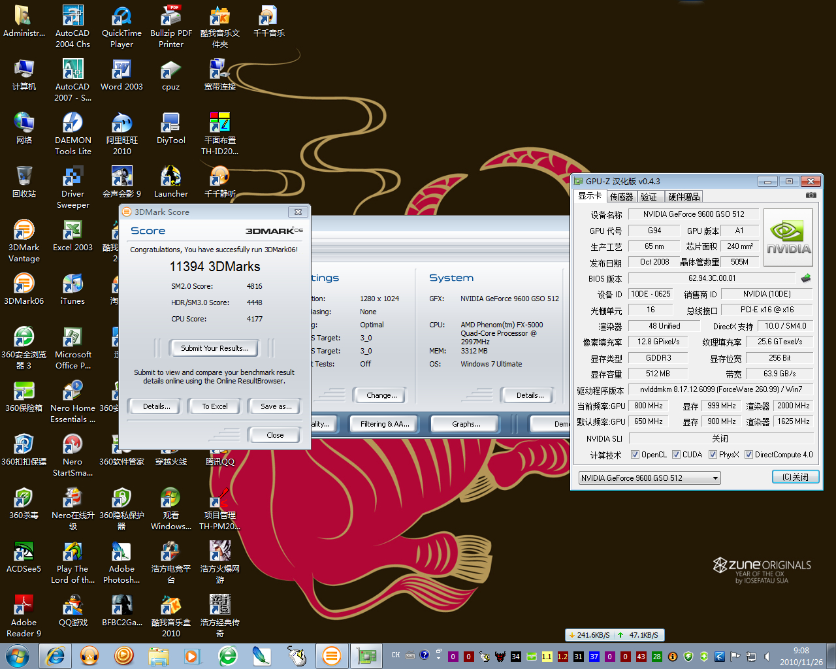Click the To Excel button
Viewport: 836px width, 669px height.
point(215,406)
